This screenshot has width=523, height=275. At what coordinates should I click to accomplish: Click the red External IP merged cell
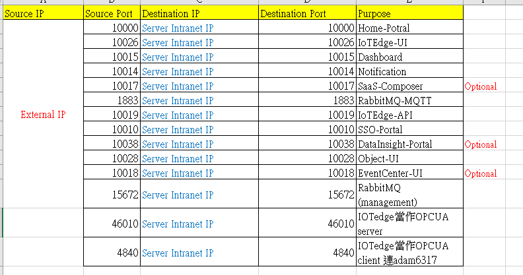43,115
